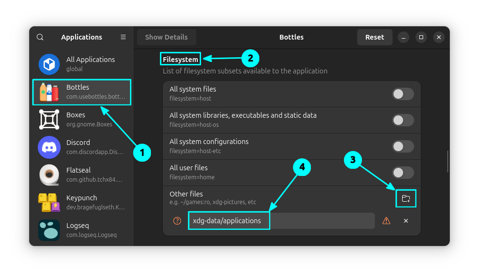Select All Applications global permissions
This screenshot has width=479, height=278.
81,64
